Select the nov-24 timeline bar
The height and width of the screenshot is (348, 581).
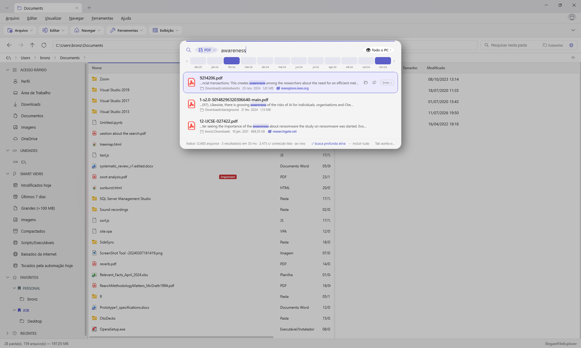(383, 61)
